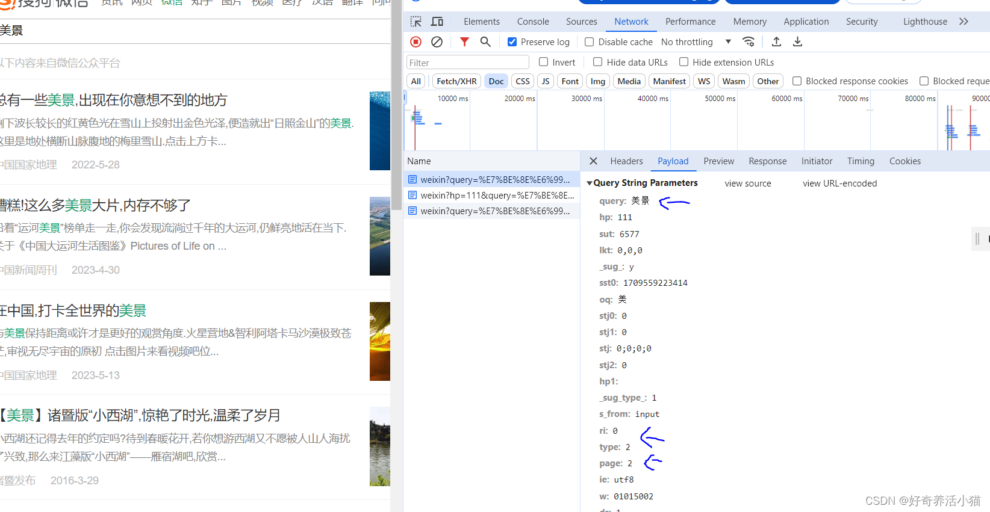Stop recording network log
The width and height of the screenshot is (990, 512).
(x=416, y=42)
